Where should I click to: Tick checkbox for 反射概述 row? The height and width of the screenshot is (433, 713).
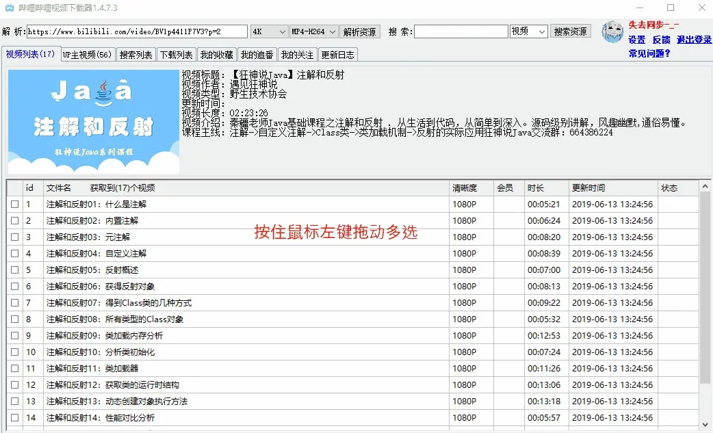pyautogui.click(x=15, y=270)
